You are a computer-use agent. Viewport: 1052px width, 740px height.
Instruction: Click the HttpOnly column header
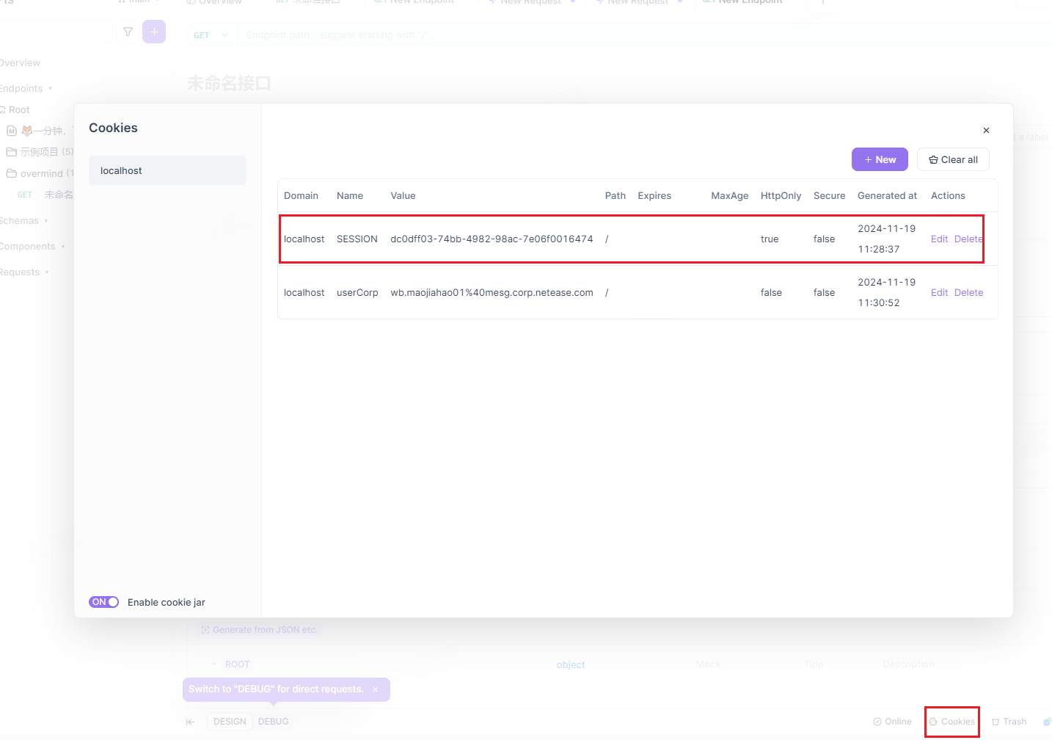(x=781, y=195)
